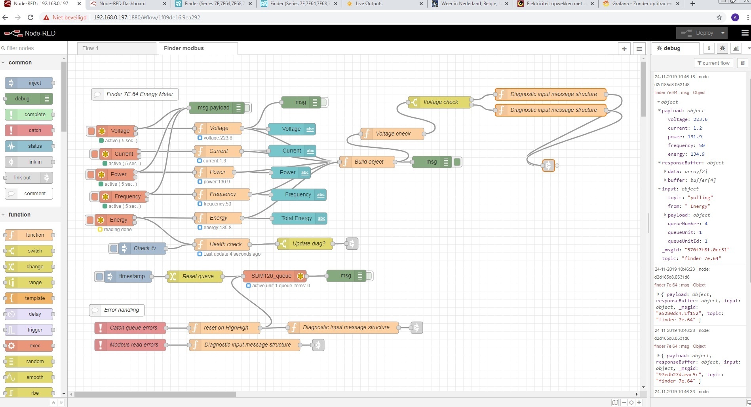
Task: Grab the canvas vertical scrollbar thumb
Action: pyautogui.click(x=643, y=89)
